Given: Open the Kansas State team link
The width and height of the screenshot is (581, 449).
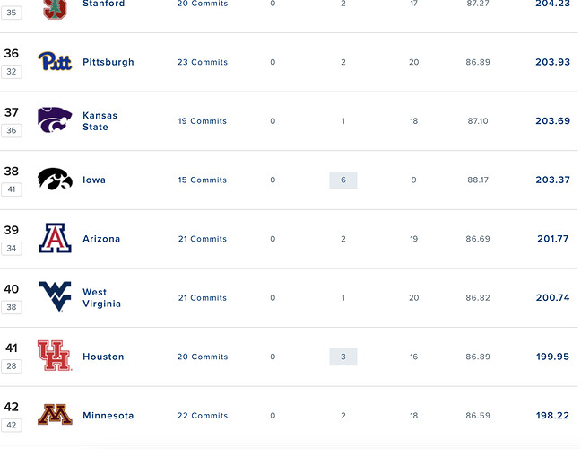Looking at the screenshot, I should [100, 121].
